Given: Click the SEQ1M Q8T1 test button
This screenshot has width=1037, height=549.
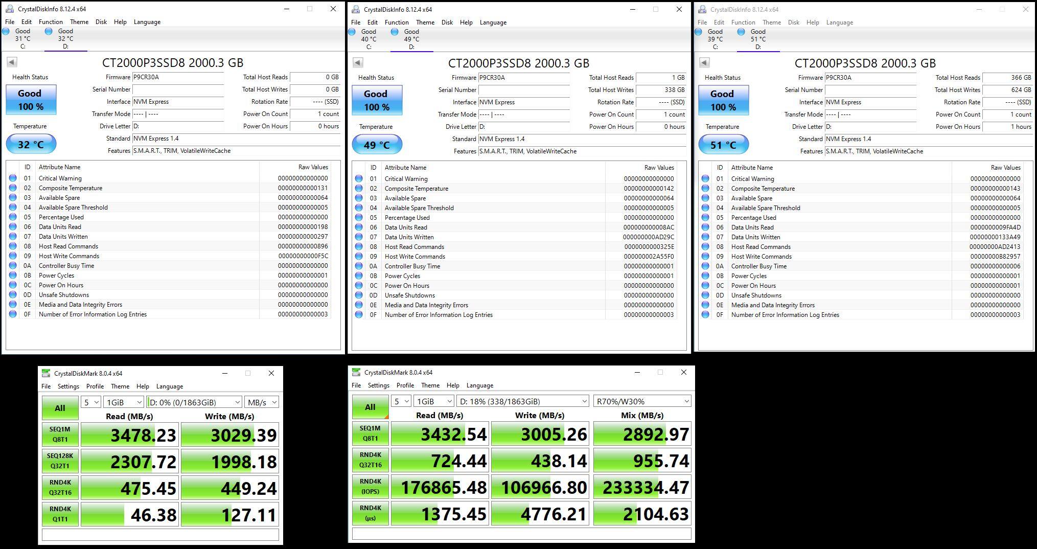Looking at the screenshot, I should click(x=60, y=434).
